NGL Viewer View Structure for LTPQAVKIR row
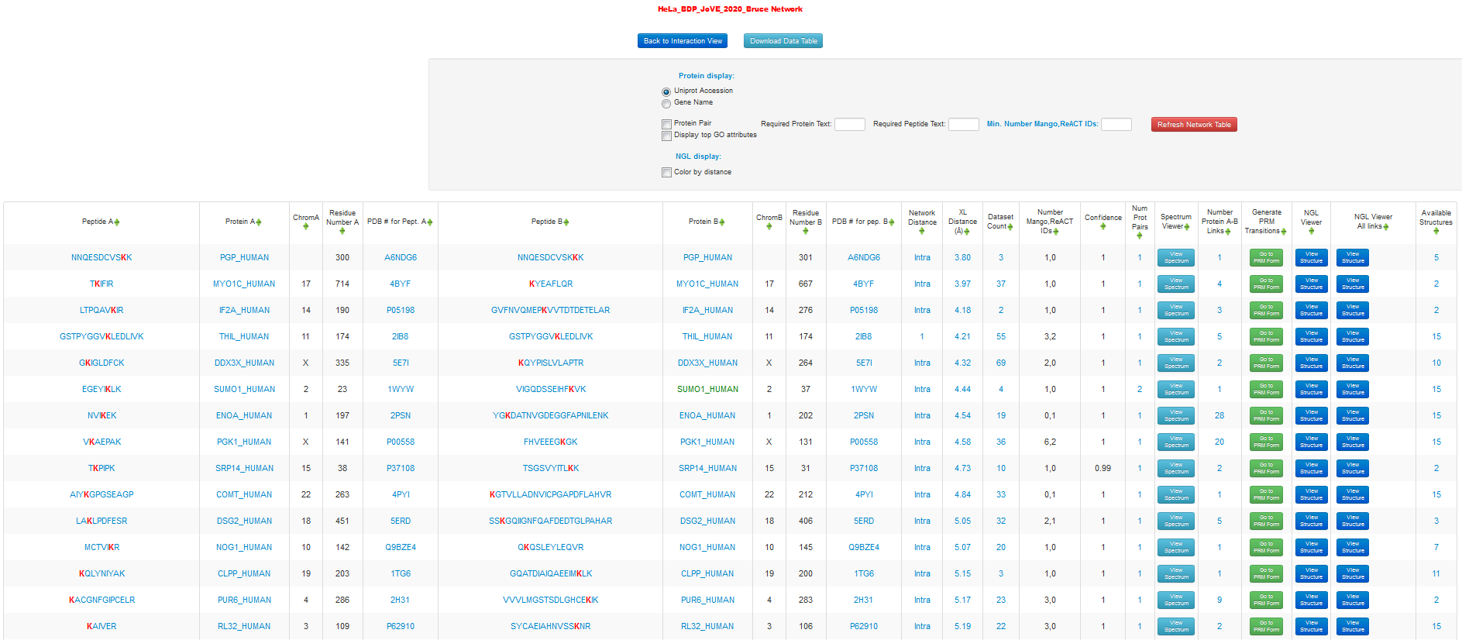 1312,311
